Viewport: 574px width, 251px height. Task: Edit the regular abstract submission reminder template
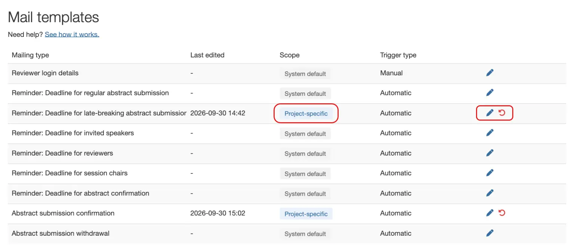pos(490,92)
